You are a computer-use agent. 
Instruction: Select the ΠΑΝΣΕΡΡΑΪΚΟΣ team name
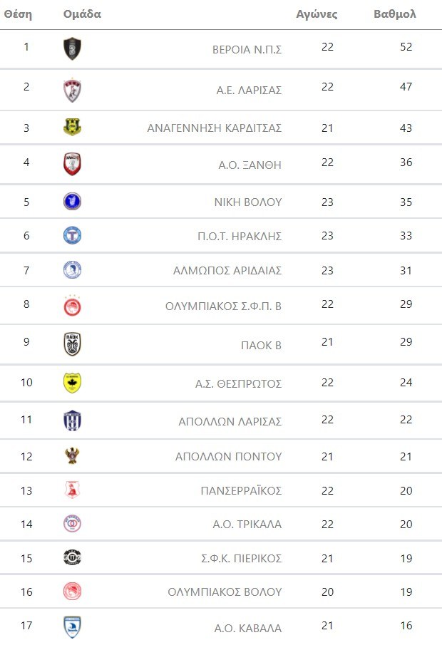241,490
